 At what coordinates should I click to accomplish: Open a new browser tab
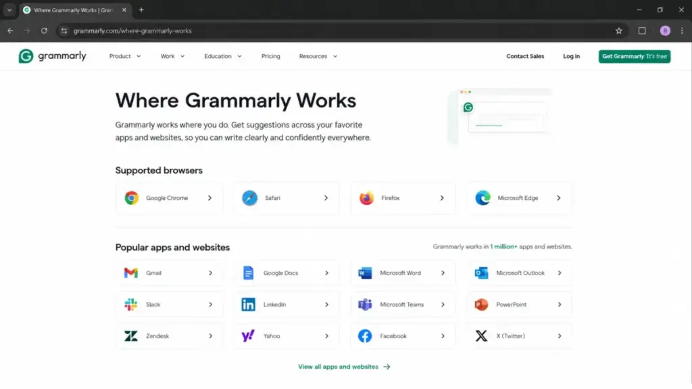point(141,9)
